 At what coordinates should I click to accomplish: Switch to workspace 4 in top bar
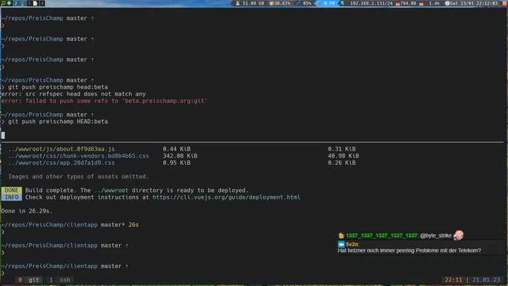coord(42,3)
